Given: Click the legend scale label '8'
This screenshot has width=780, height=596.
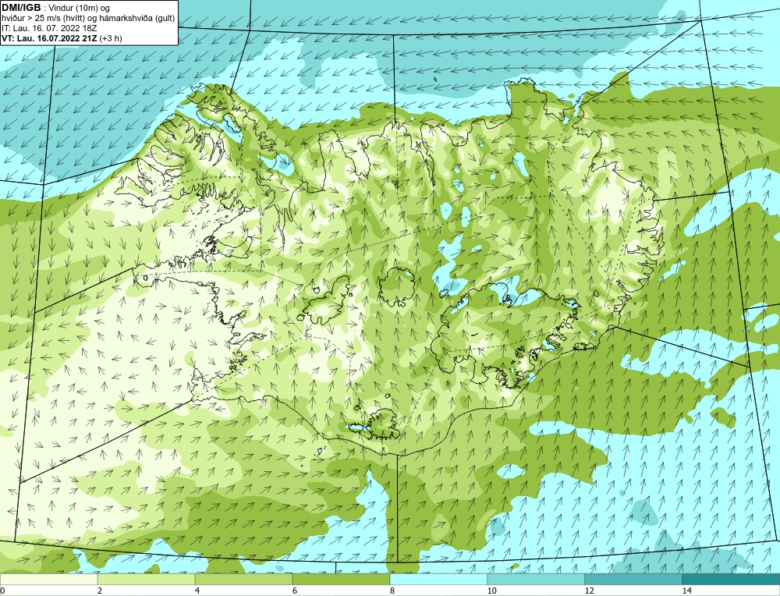Looking at the screenshot, I should tap(392, 591).
